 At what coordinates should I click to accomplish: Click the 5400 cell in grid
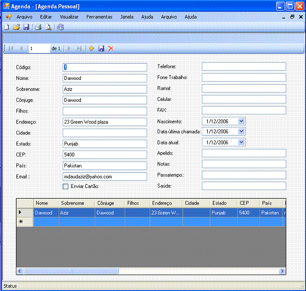point(248,213)
